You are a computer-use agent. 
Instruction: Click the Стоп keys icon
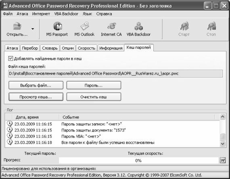[x=211, y=26]
